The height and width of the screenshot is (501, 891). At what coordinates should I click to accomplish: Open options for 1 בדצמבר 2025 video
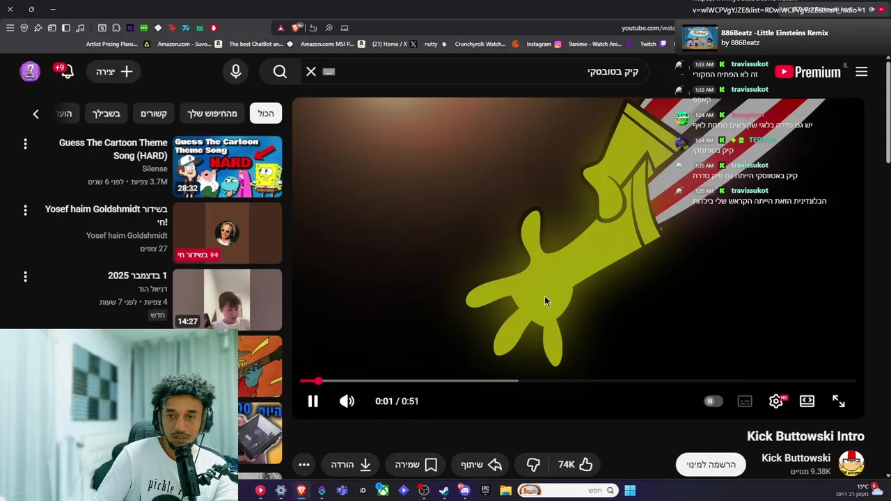[x=25, y=277]
